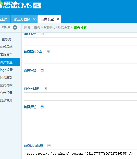Click the 首页导航文字 label
Screen dimensions: 137x159
34,52
